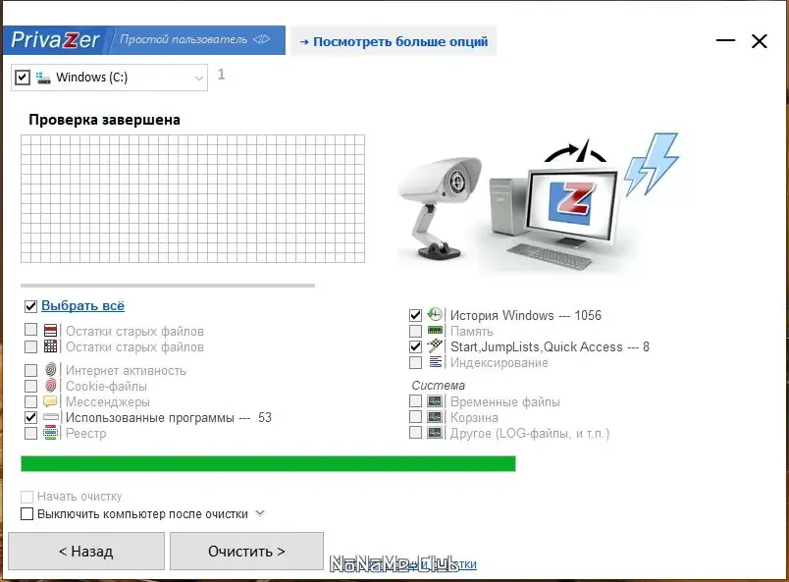
Task: Click the Другое (LOG-файлы) icon
Action: coord(435,433)
